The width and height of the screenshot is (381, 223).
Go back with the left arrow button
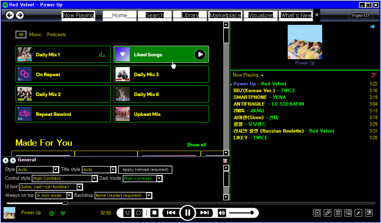10,15
